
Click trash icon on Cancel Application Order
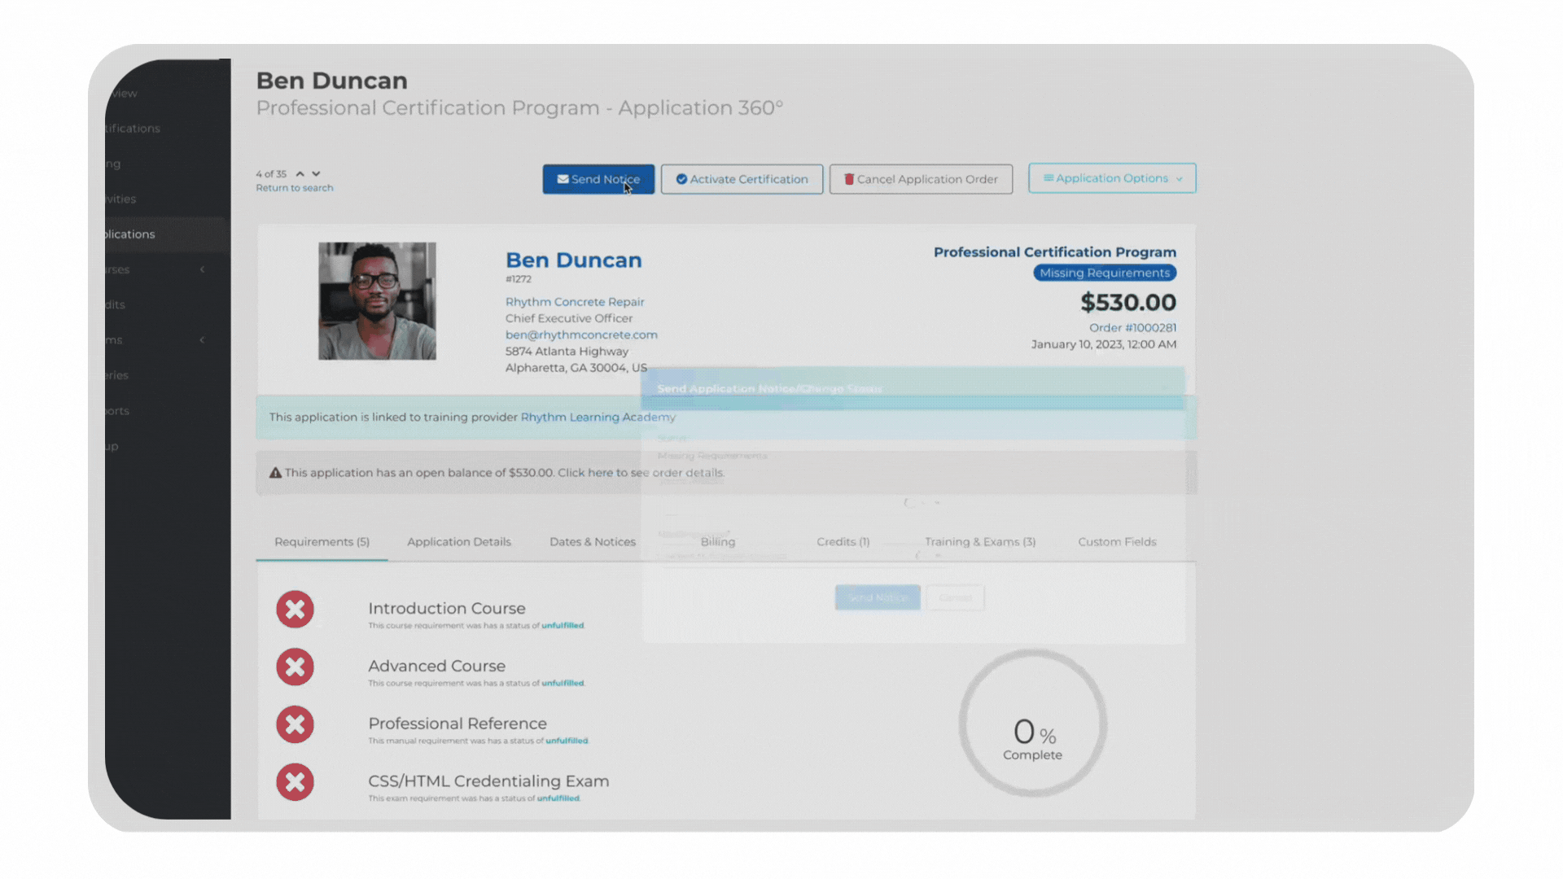tap(849, 179)
